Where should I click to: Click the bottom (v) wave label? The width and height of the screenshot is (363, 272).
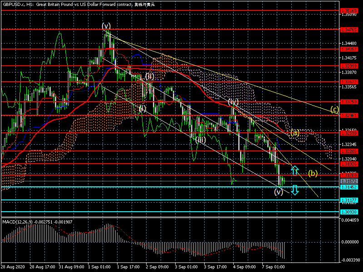coord(279,192)
